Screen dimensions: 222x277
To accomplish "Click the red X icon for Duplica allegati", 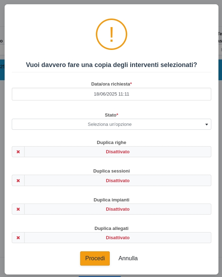I will 18,238.
